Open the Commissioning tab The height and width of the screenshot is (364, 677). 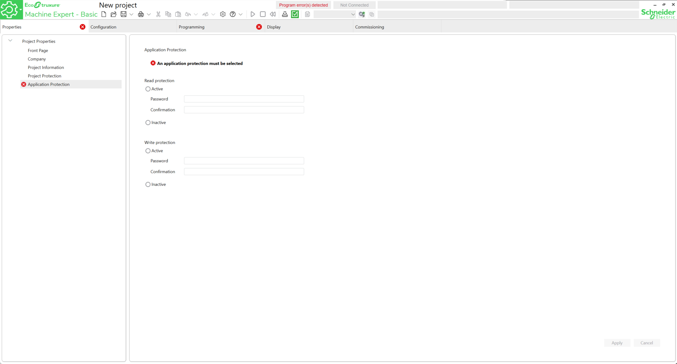coord(369,27)
